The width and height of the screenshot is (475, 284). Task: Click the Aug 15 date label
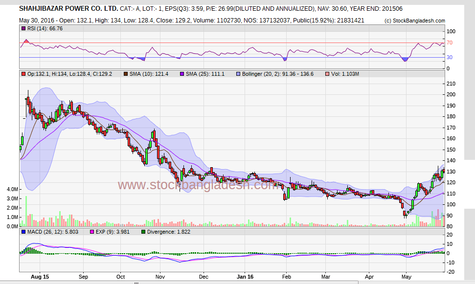(x=39, y=276)
